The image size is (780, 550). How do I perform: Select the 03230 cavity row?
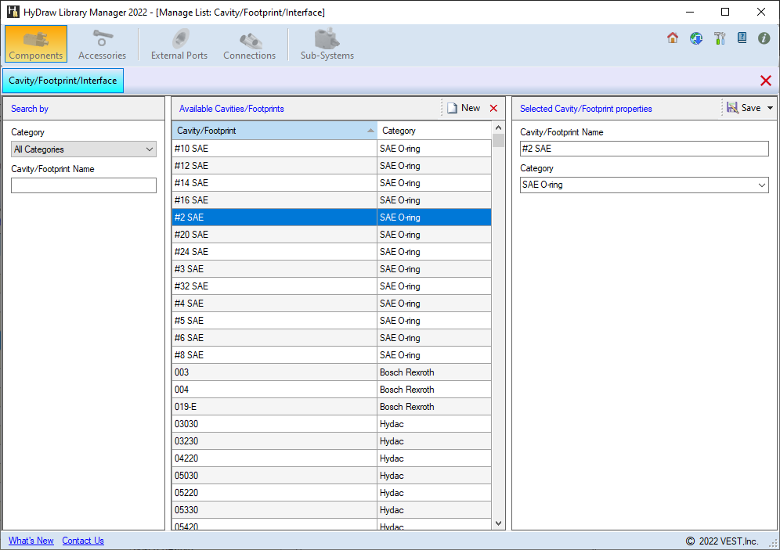pos(331,441)
